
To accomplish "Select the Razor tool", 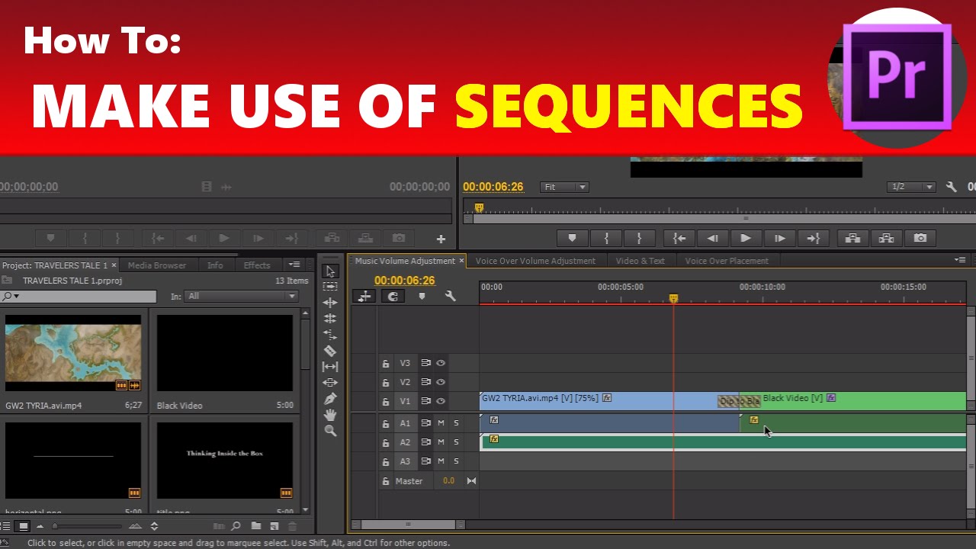I will coord(330,351).
